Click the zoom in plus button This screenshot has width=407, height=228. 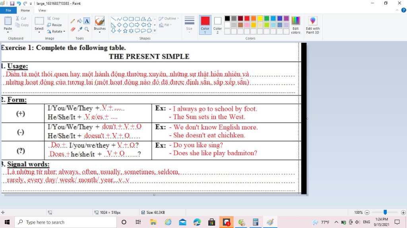coord(403,213)
